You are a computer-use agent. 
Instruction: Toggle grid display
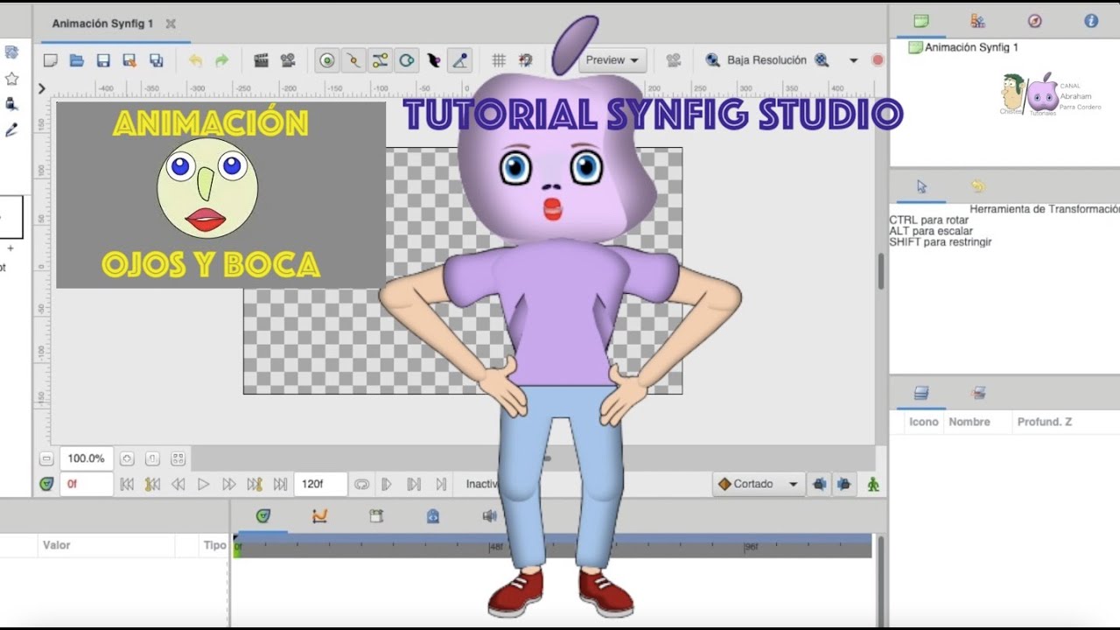[499, 60]
